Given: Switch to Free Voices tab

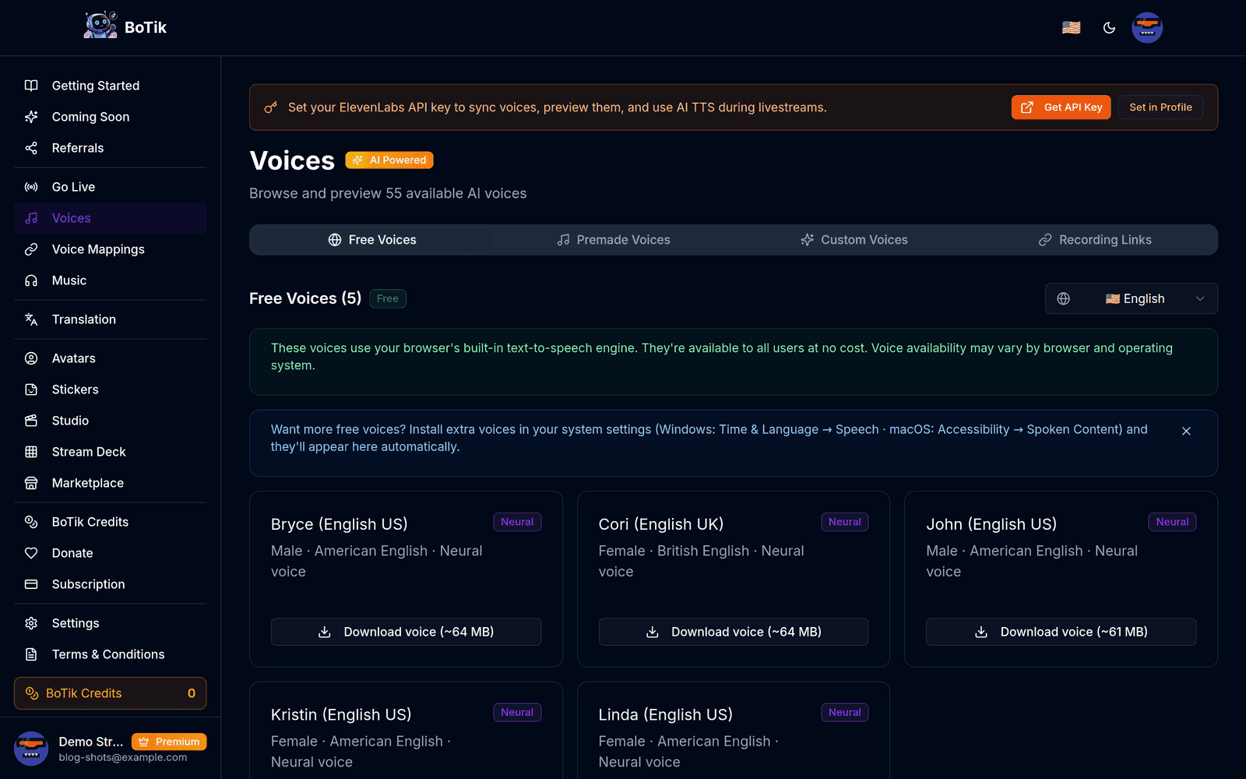Looking at the screenshot, I should pos(371,240).
